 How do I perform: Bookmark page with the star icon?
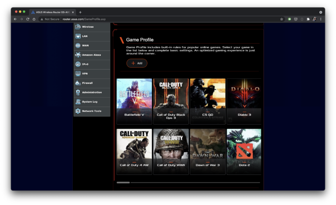(281, 19)
